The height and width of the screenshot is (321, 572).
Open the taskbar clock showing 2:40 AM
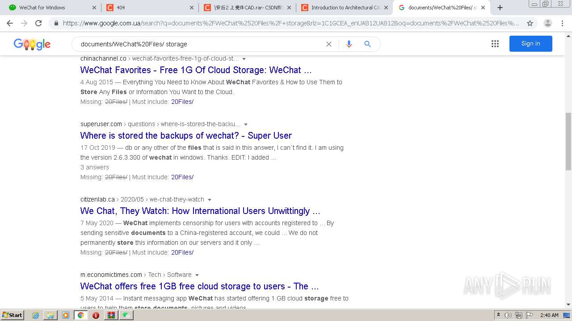tap(549, 315)
